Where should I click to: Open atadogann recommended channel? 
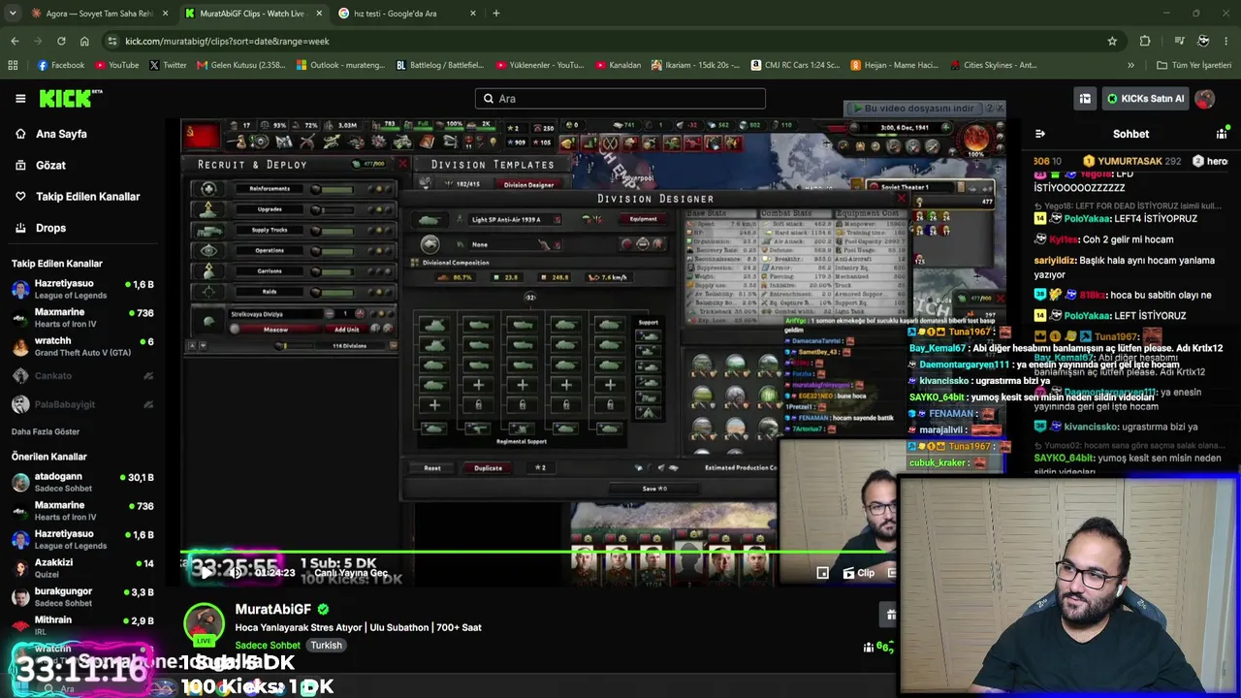pyautogui.click(x=82, y=482)
